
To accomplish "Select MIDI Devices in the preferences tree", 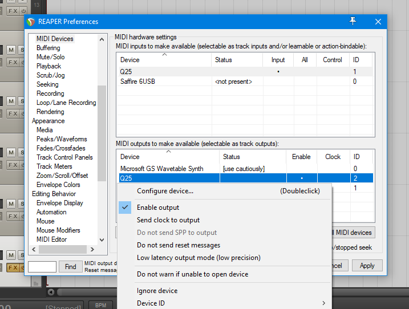I will point(55,39).
